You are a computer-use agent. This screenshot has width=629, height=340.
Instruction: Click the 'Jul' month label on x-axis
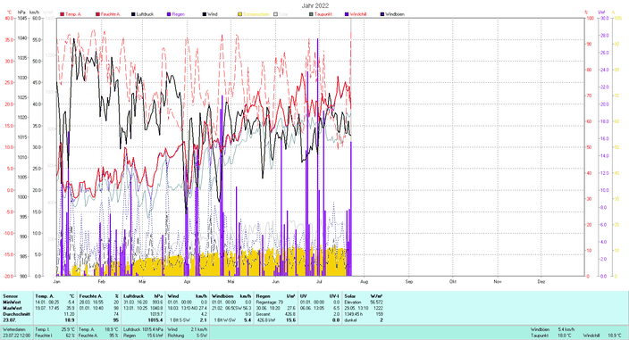[319, 281]
